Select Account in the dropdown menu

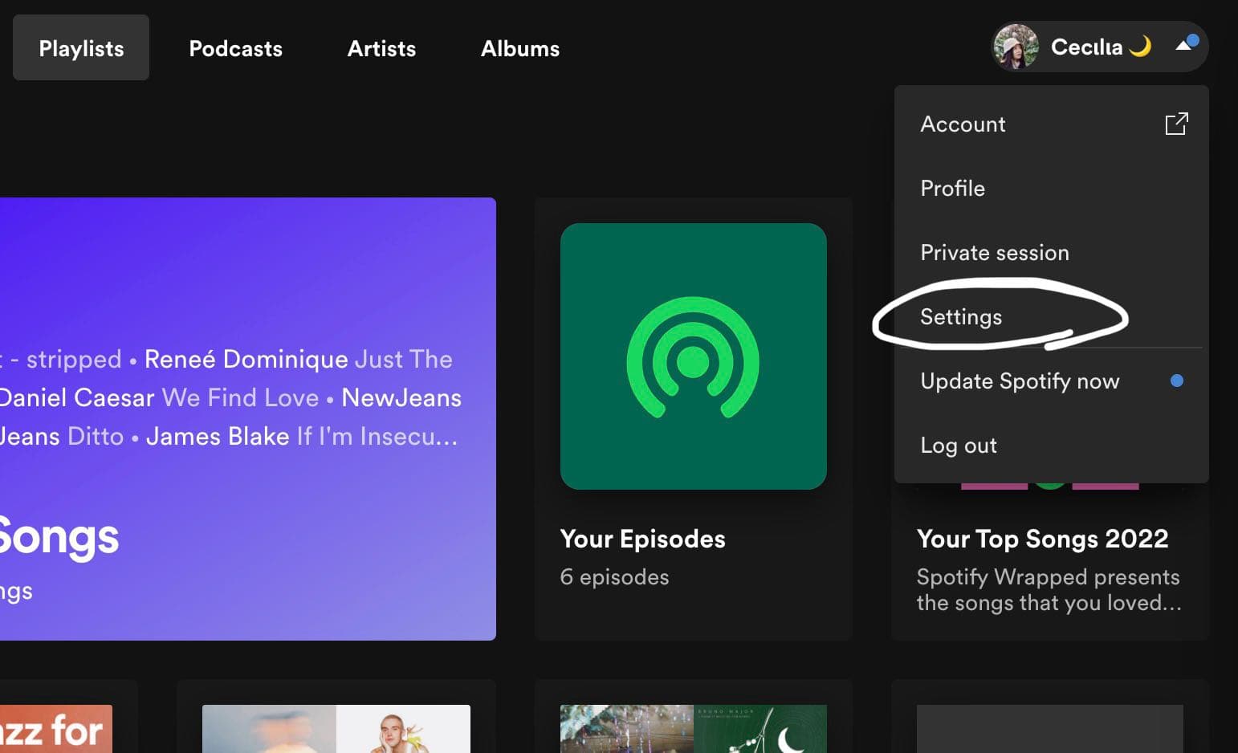point(963,124)
